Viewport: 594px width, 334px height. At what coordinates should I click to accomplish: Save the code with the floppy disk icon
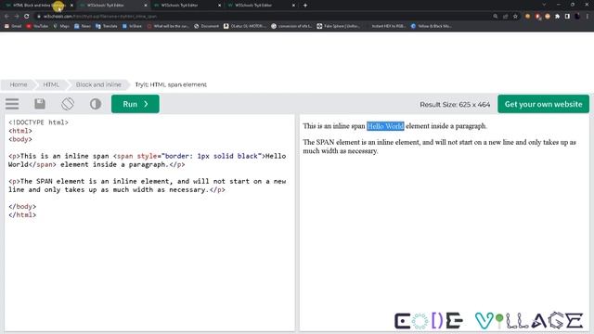(x=40, y=104)
